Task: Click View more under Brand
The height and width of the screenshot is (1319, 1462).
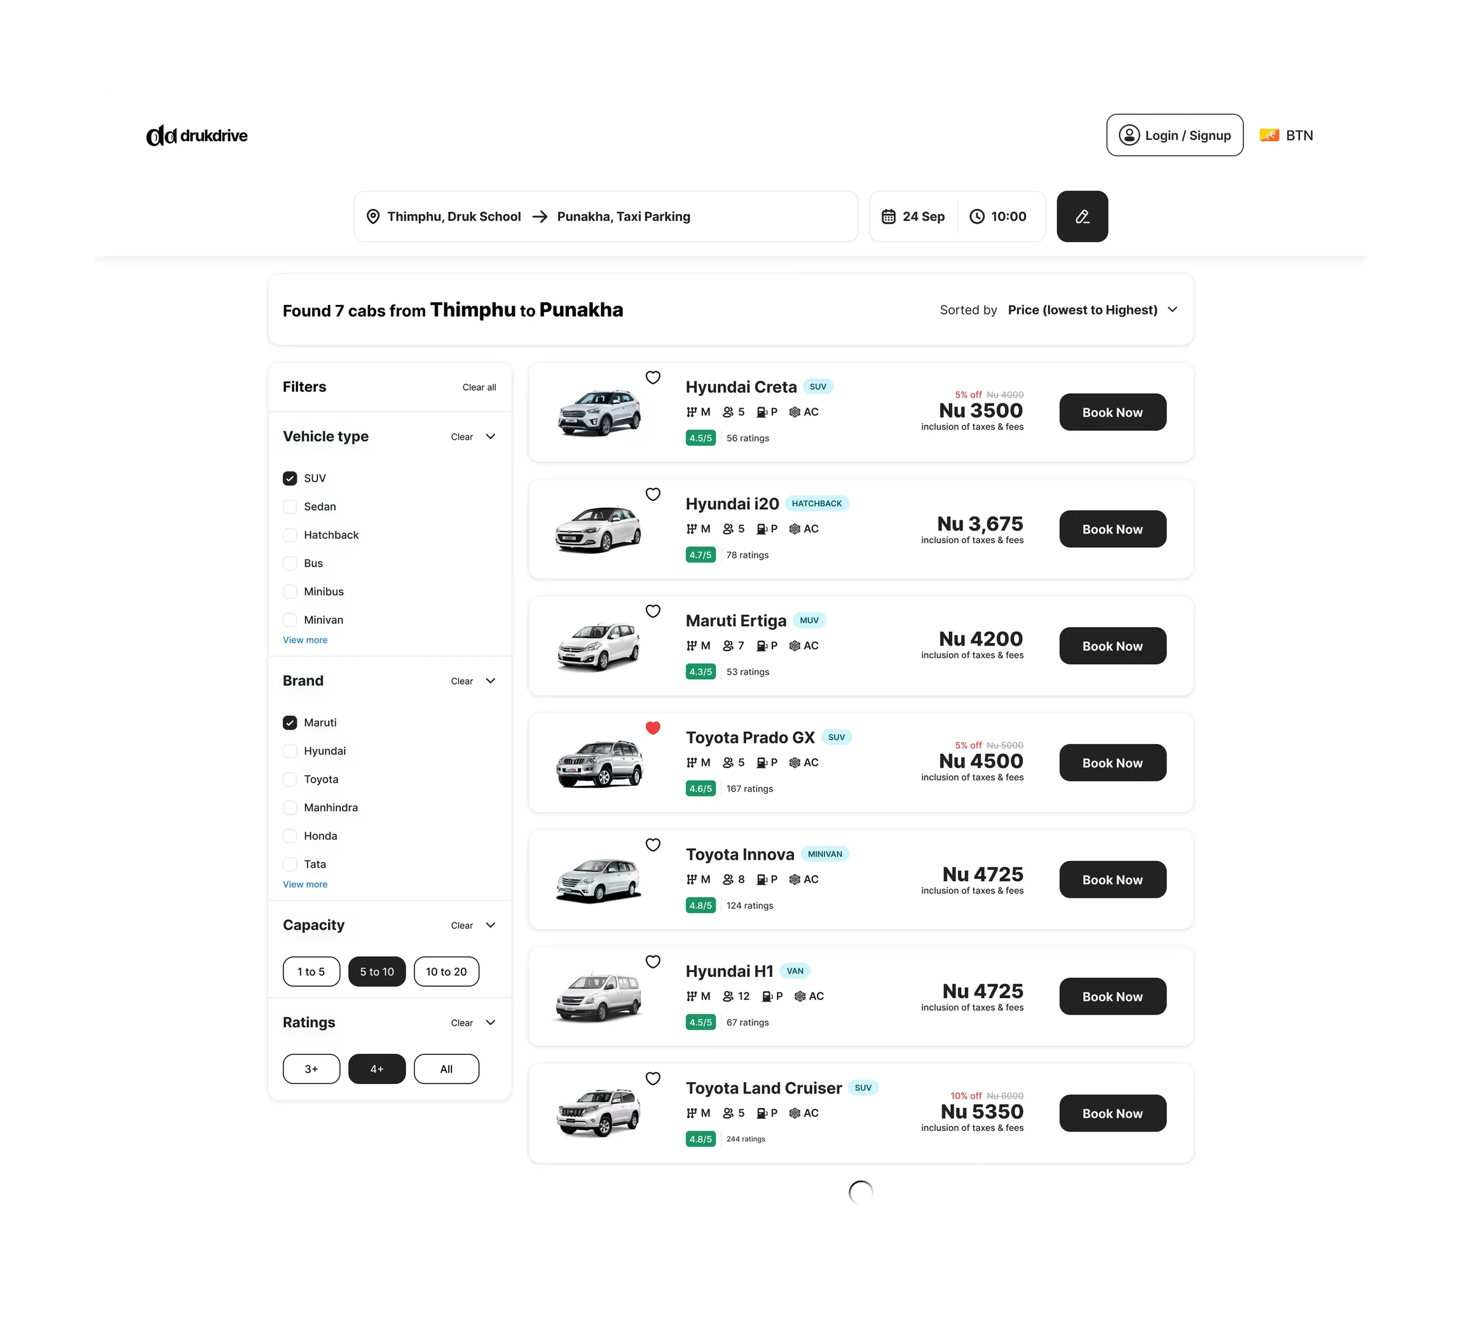Action: coord(304,884)
